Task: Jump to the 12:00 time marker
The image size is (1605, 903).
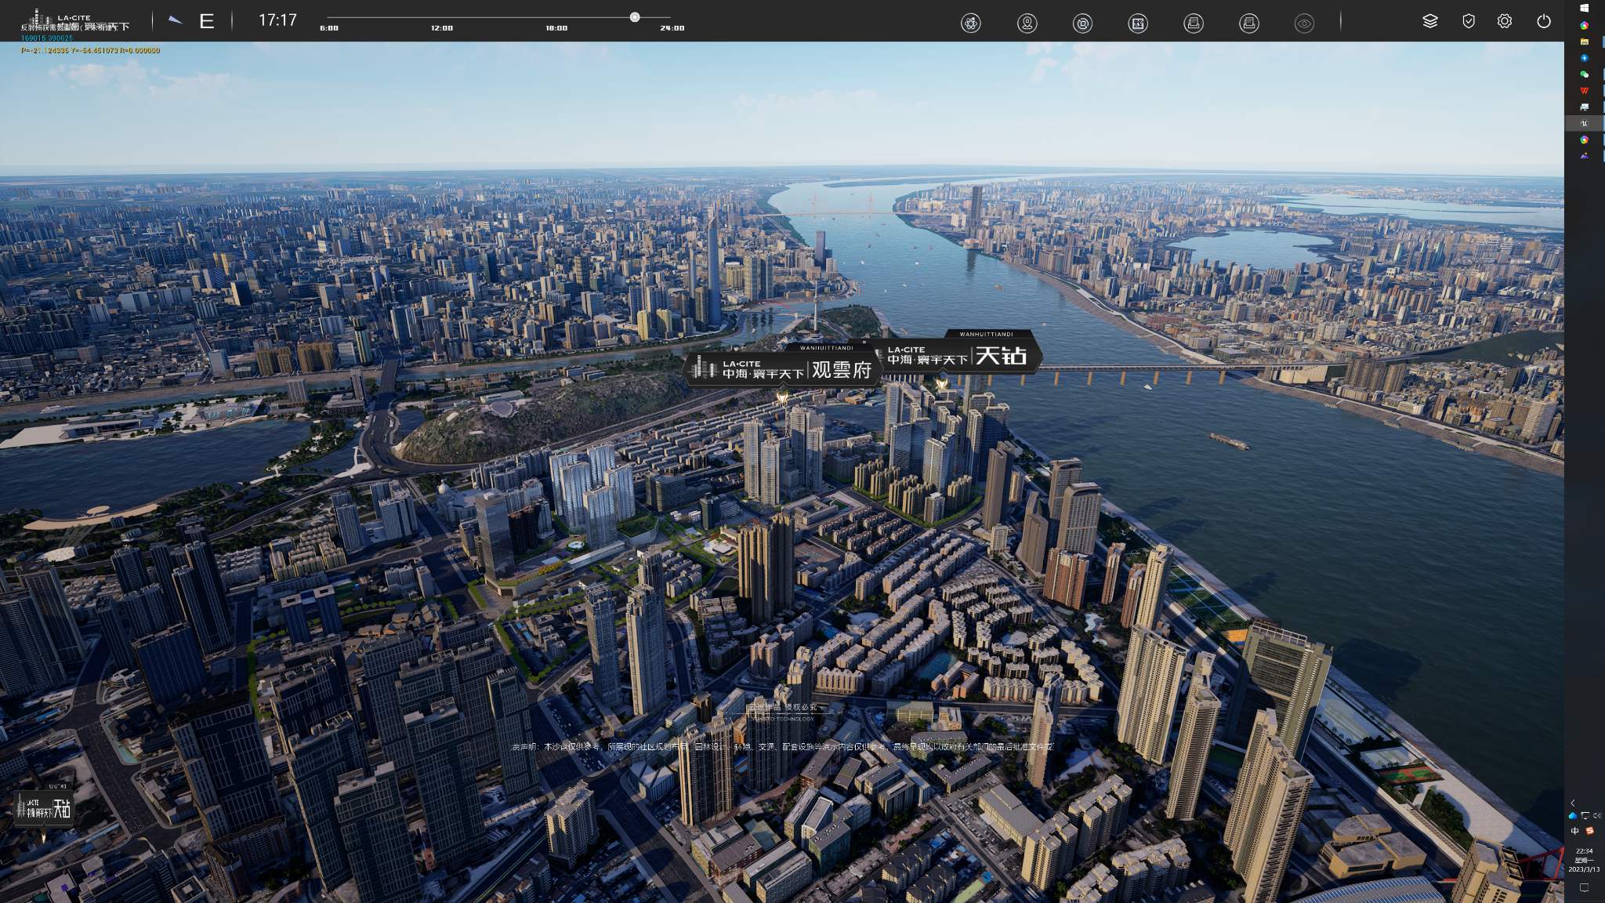Action: [x=442, y=28]
